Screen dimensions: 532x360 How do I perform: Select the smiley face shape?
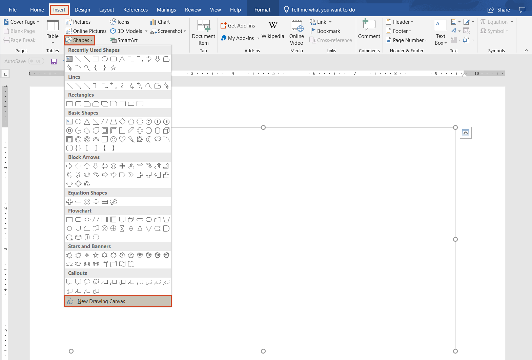[x=114, y=139]
